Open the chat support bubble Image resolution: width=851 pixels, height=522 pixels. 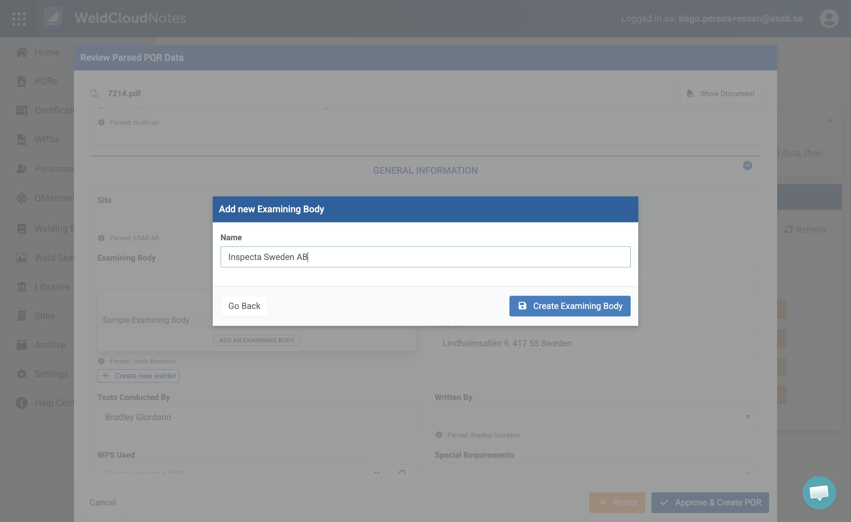(819, 493)
